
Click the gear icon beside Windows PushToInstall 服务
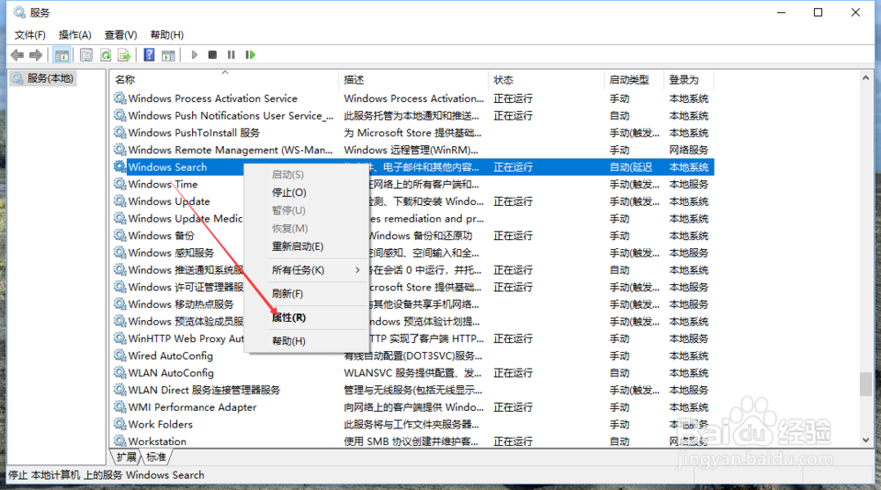pos(120,133)
